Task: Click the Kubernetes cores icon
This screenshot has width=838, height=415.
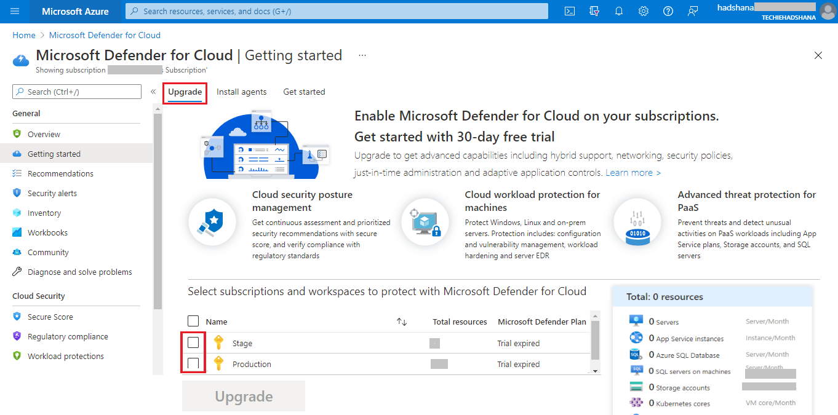Action: [636, 403]
